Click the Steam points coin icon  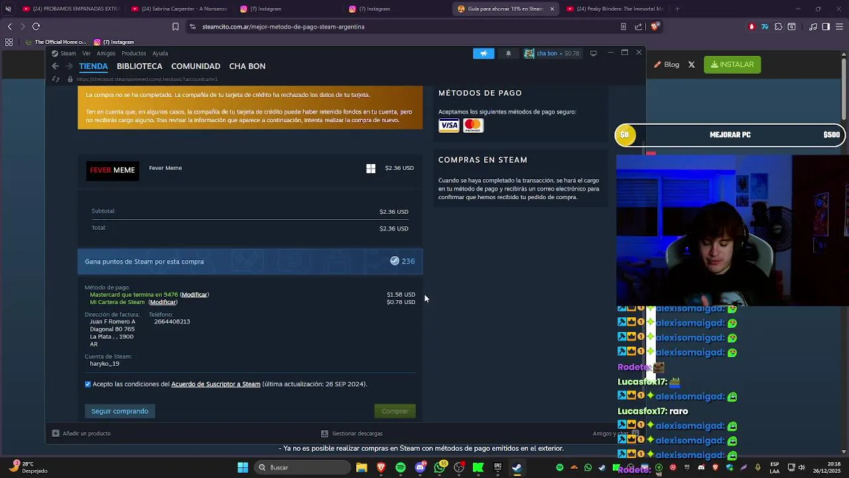pos(395,261)
